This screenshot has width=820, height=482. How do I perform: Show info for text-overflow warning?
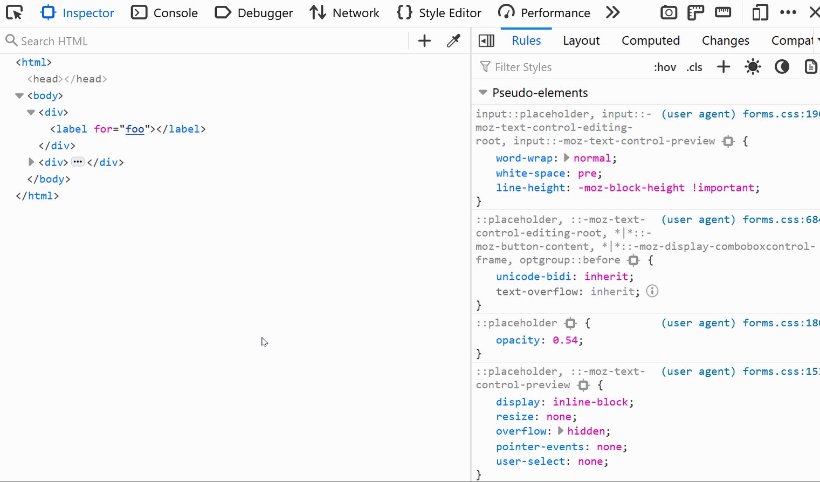pyautogui.click(x=652, y=291)
